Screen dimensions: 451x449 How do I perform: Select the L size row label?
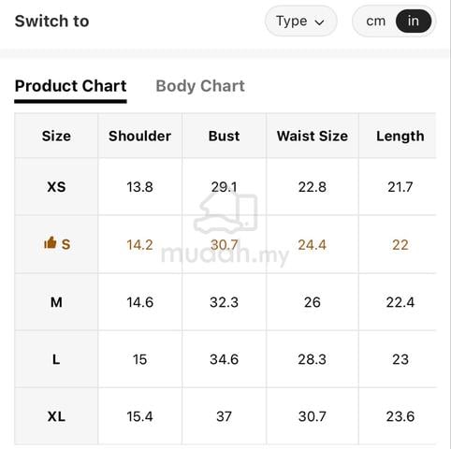click(56, 359)
